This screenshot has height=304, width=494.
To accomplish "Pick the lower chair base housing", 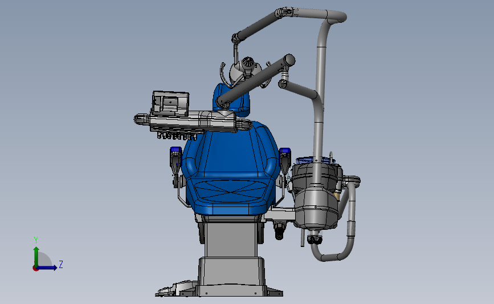I will [231, 275].
